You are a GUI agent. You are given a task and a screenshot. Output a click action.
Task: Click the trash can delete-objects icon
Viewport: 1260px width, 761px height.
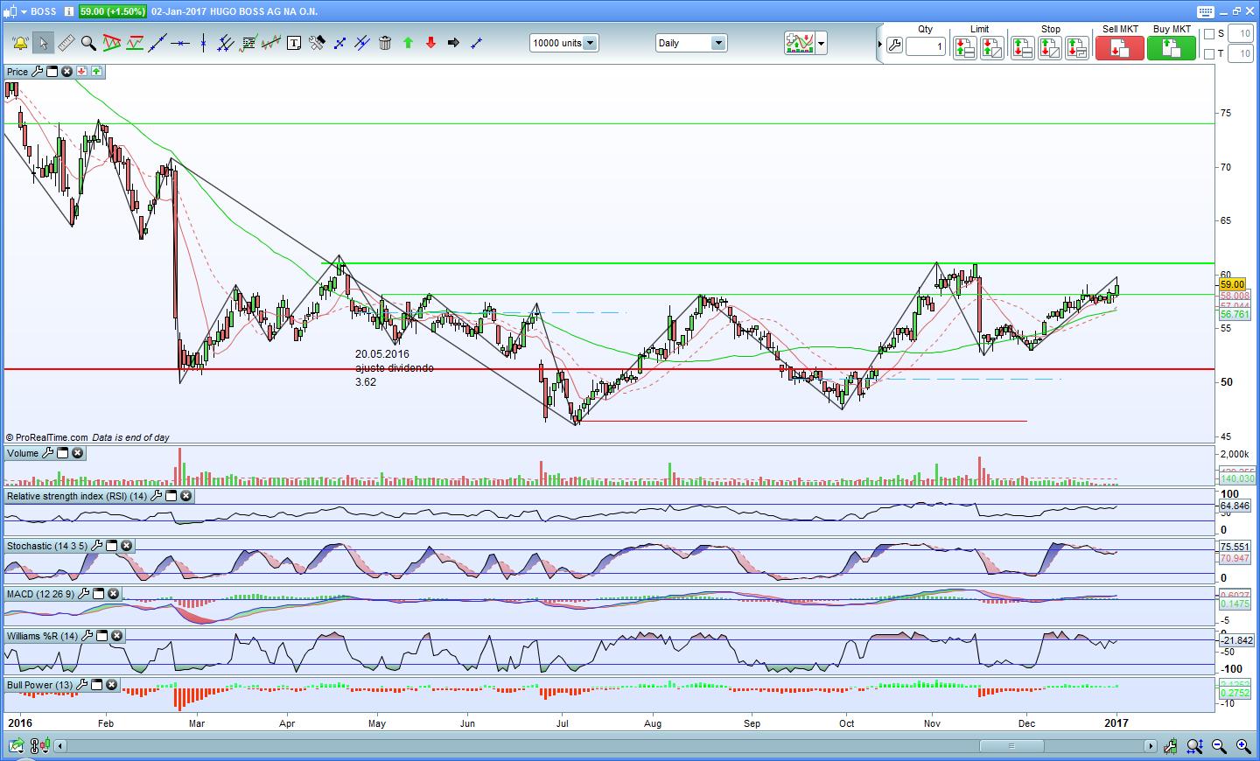(x=385, y=43)
